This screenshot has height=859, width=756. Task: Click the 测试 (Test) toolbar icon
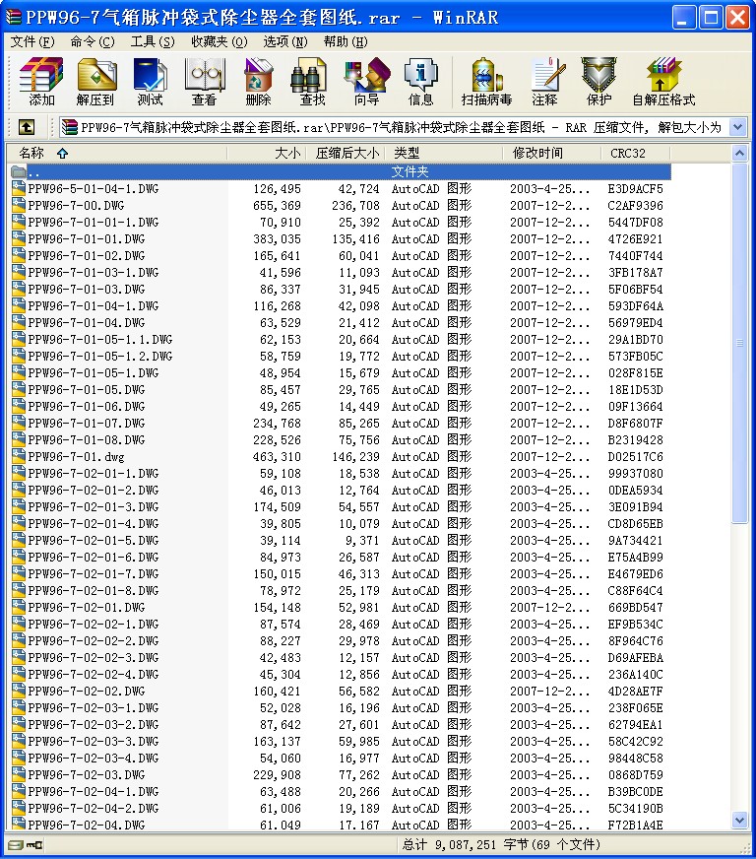tap(150, 82)
